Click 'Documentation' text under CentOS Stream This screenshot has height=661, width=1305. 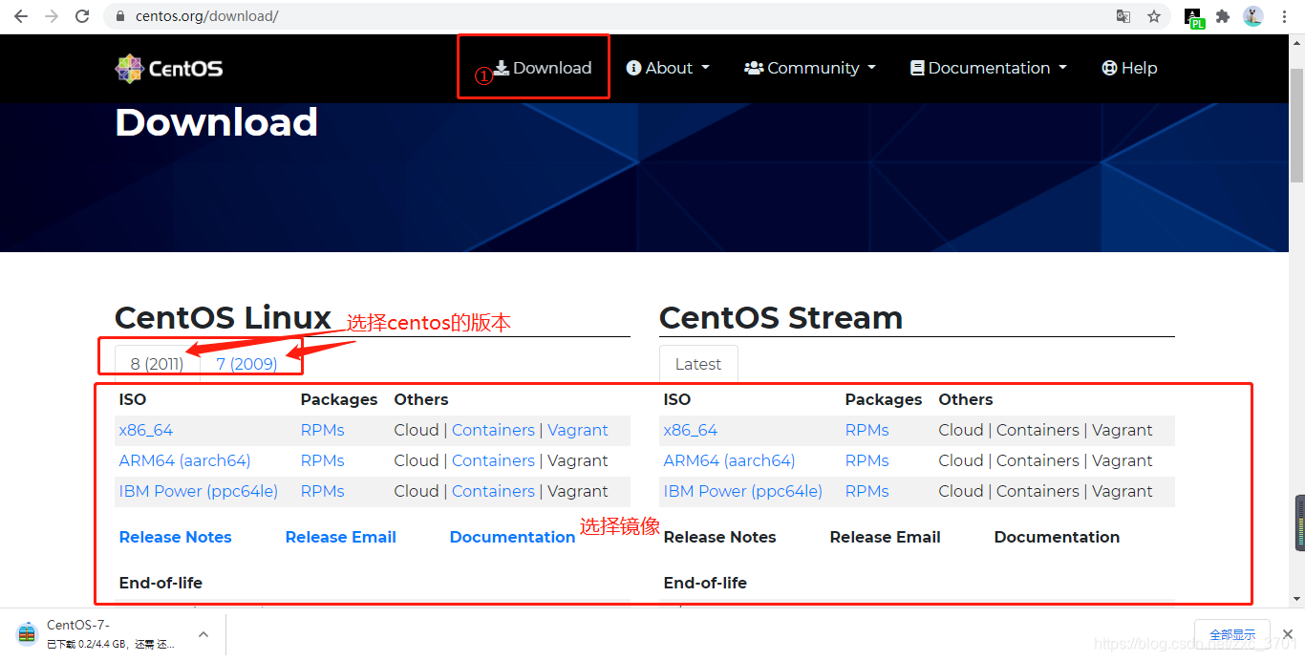coord(1058,537)
